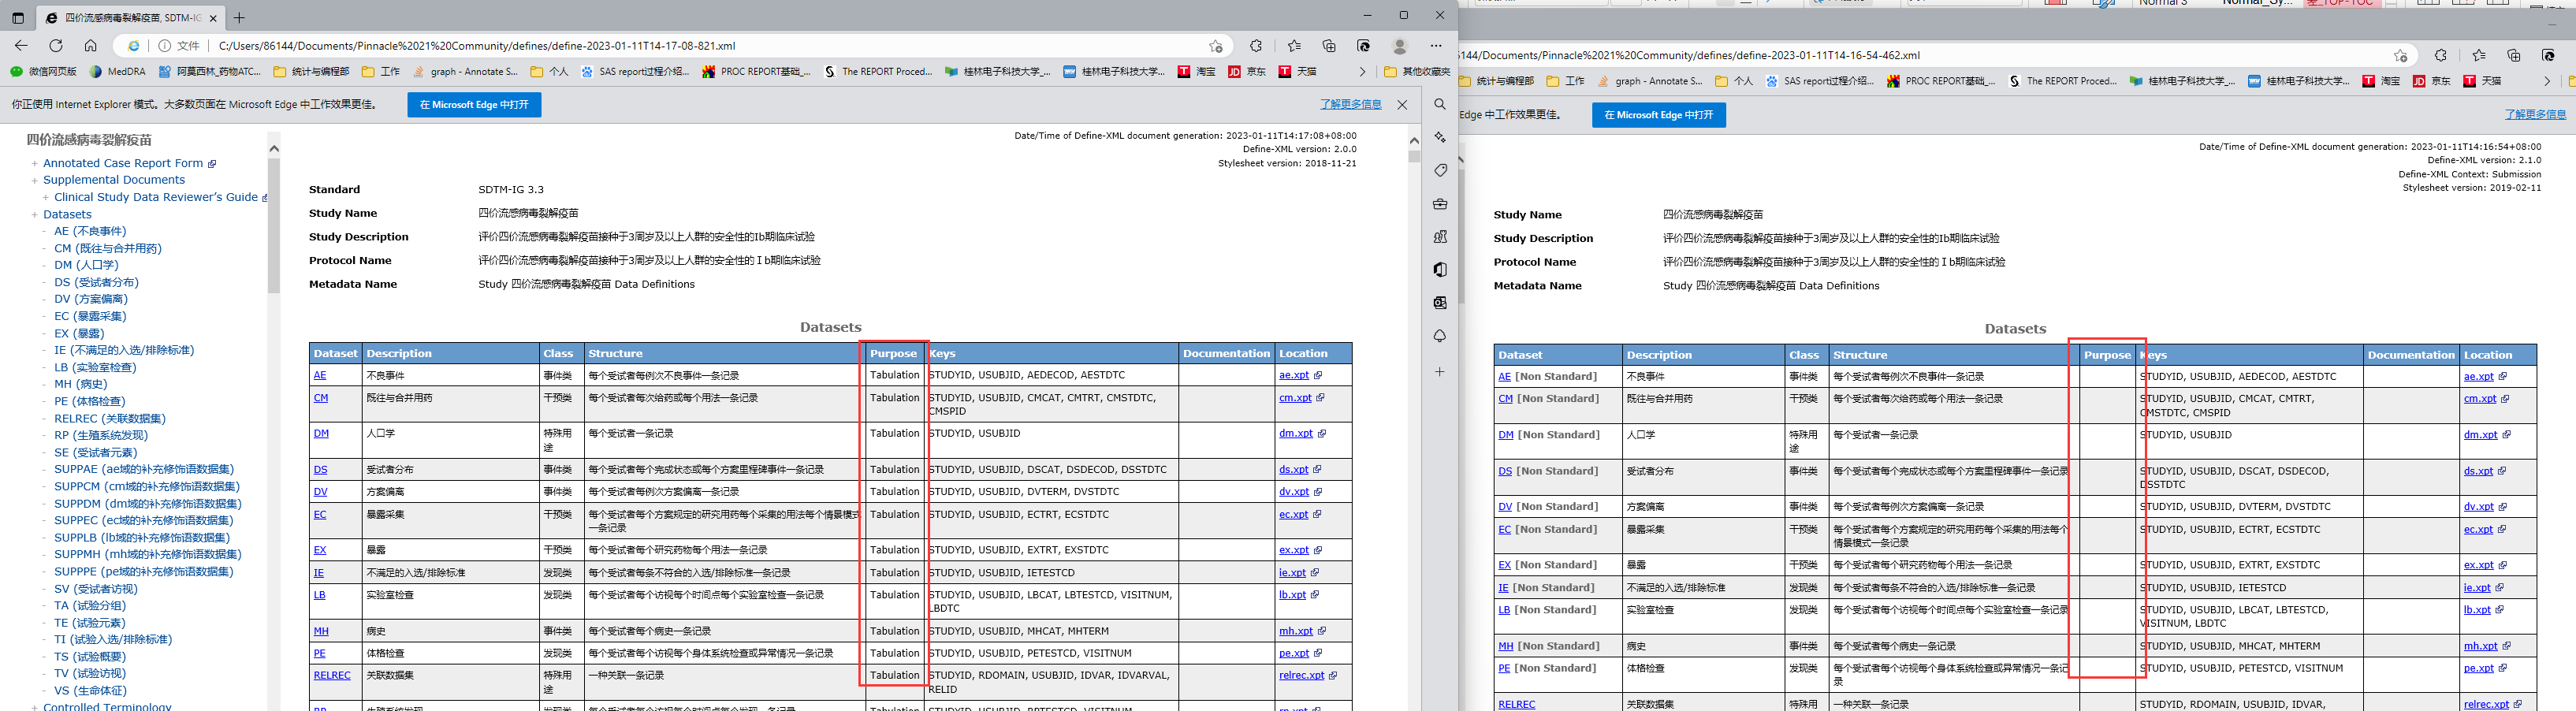Image resolution: width=2576 pixels, height=711 pixels.
Task: Open 其他收藏夹 folder in left window
Action: tap(1417, 72)
